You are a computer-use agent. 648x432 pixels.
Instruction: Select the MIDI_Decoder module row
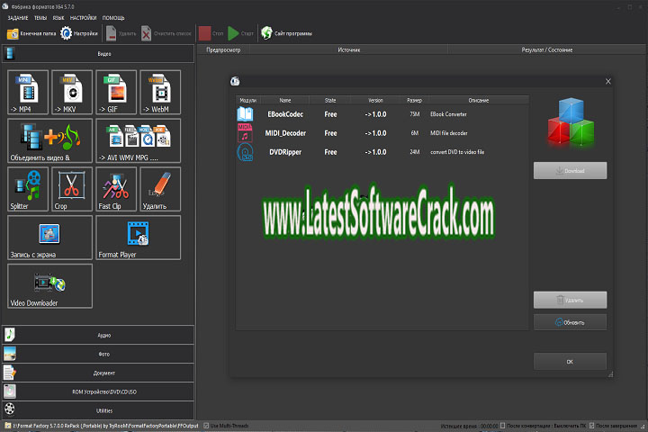coord(382,133)
